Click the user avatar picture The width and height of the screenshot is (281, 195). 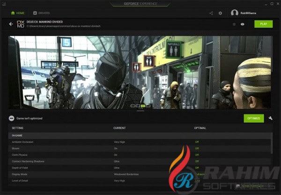coord(235,13)
